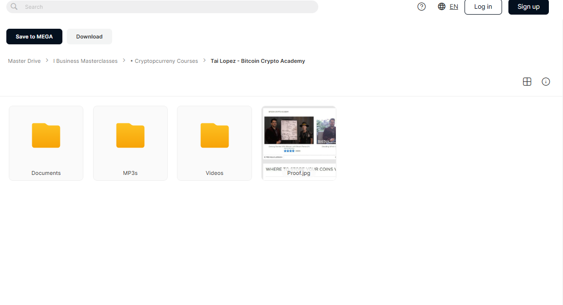563x305 pixels.
Task: Click the Videos folder label
Action: pos(214,173)
